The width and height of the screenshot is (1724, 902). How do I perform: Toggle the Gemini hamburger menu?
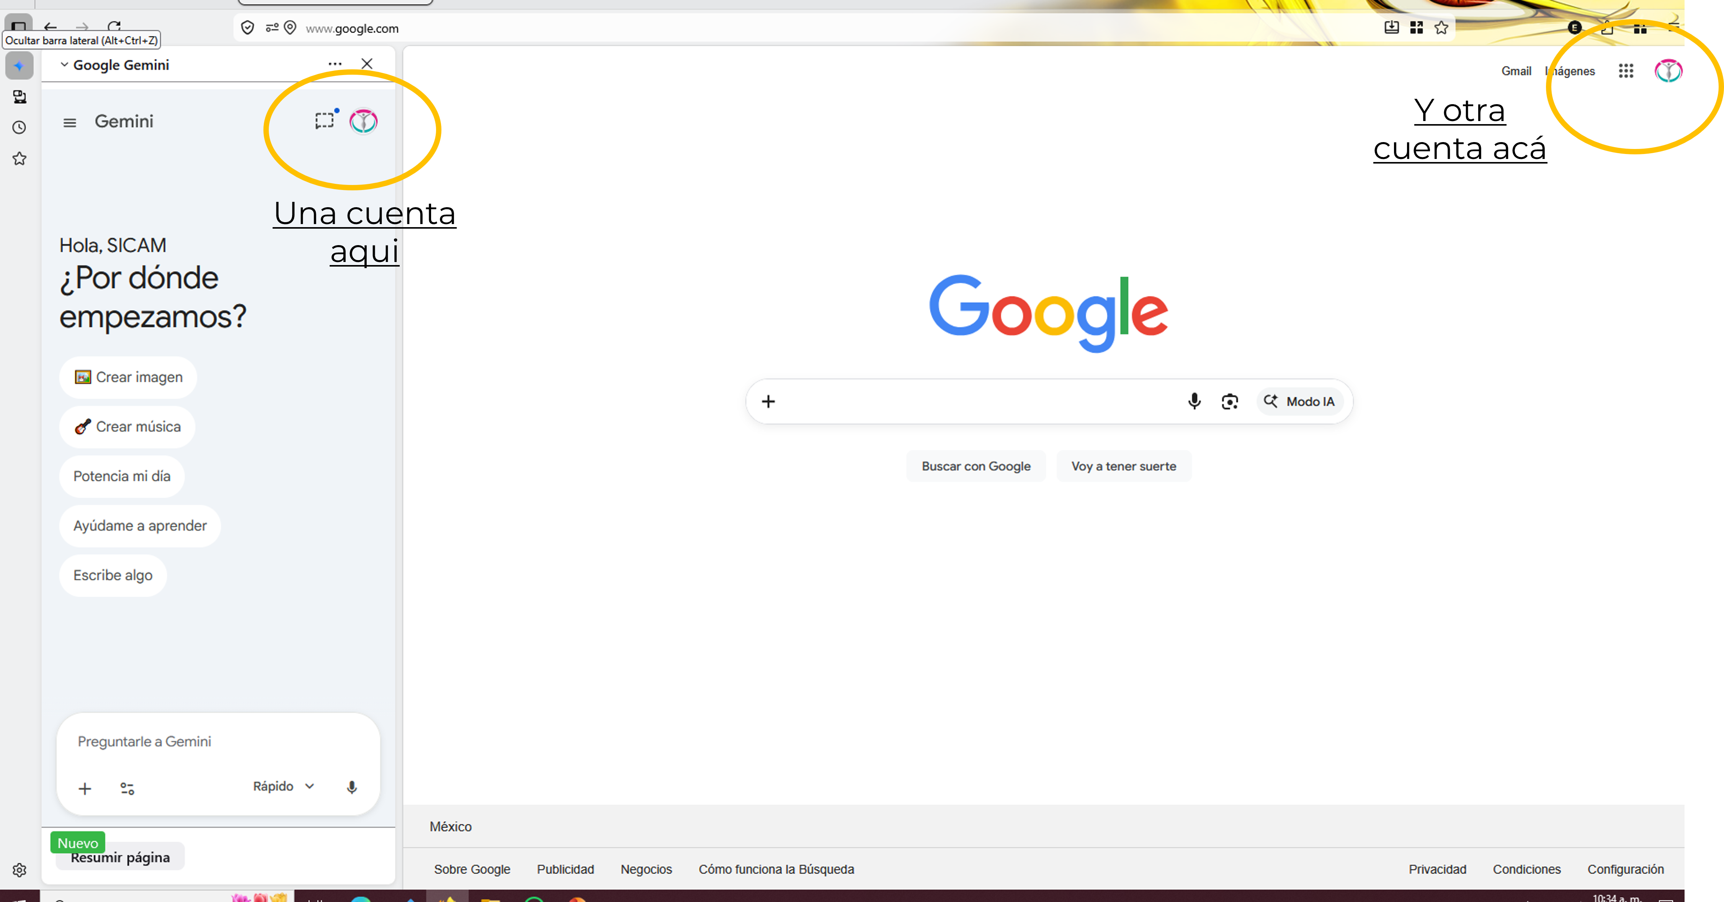(x=70, y=123)
